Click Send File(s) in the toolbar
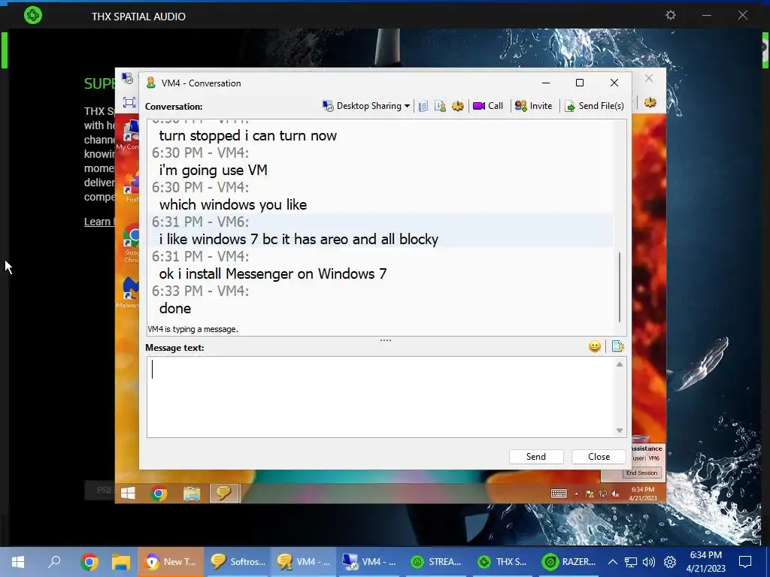The width and height of the screenshot is (770, 577). (x=595, y=106)
